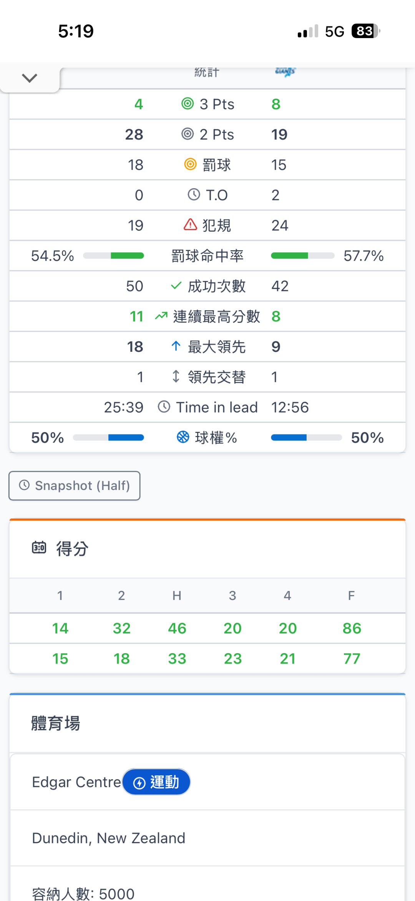Select the F final score column header
This screenshot has height=901, width=415.
[351, 596]
